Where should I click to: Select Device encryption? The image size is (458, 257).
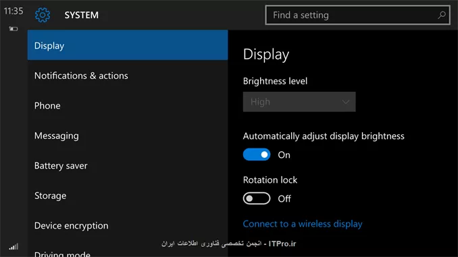tap(128, 226)
